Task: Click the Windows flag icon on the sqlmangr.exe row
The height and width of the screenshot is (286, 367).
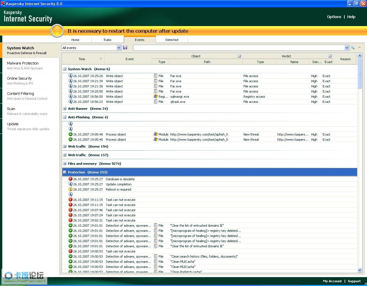Action: click(x=156, y=97)
